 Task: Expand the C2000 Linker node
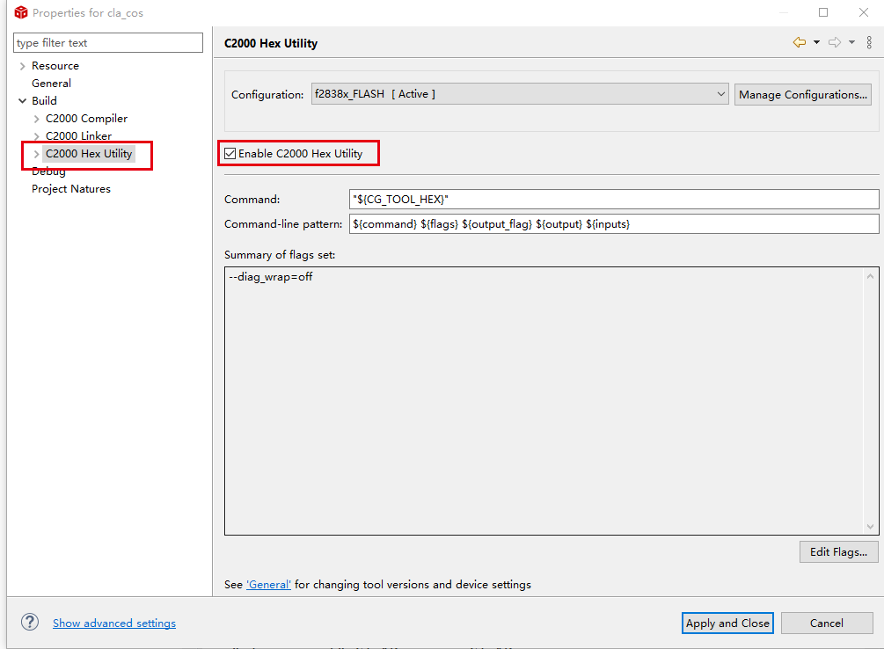coord(37,136)
